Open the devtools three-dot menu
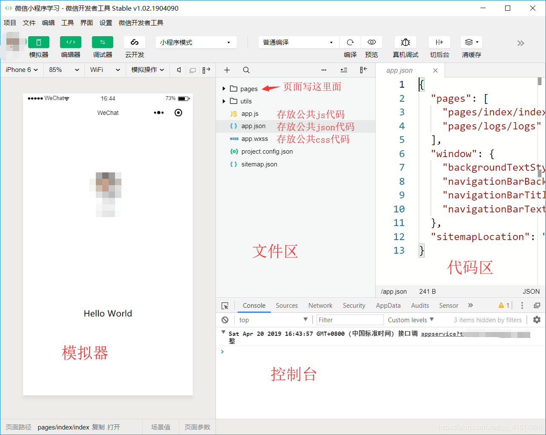Image resolution: width=546 pixels, height=435 pixels. click(522, 305)
